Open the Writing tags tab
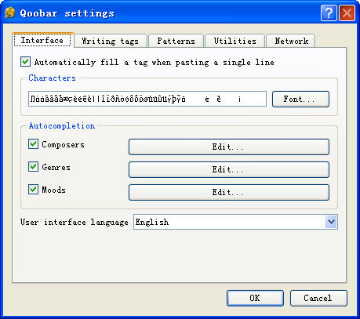Screen dimensions: 360x319 pyautogui.click(x=111, y=41)
